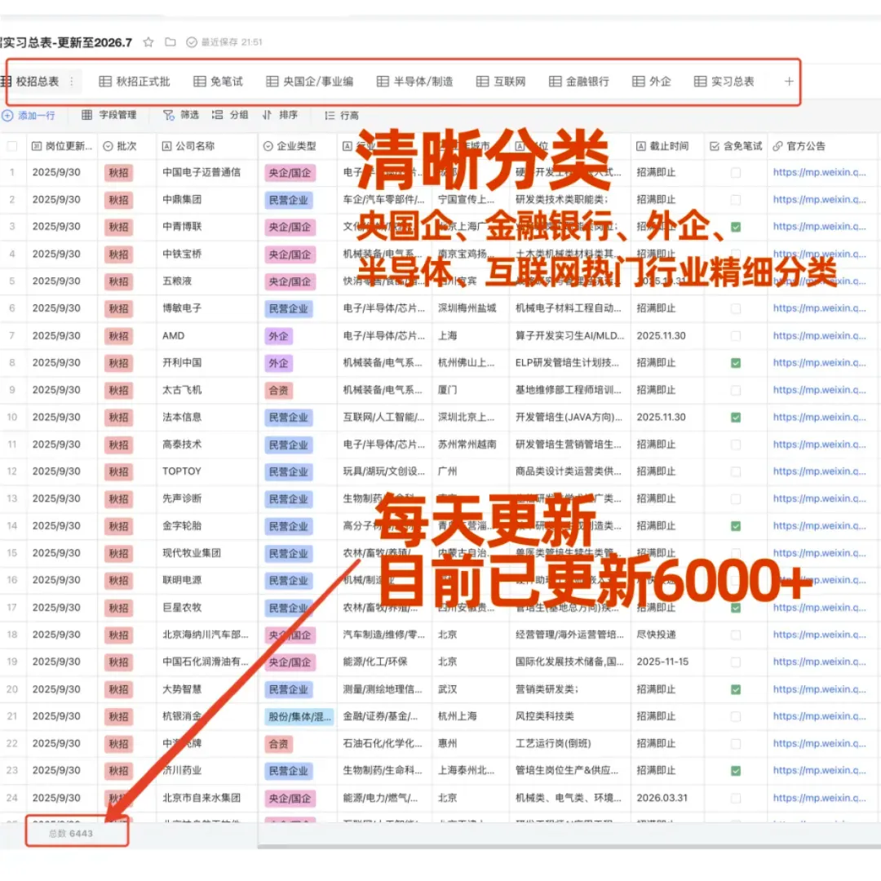Click the horizontal scrollbar at bottom
Image resolution: width=881 pixels, height=881 pixels.
tap(569, 846)
